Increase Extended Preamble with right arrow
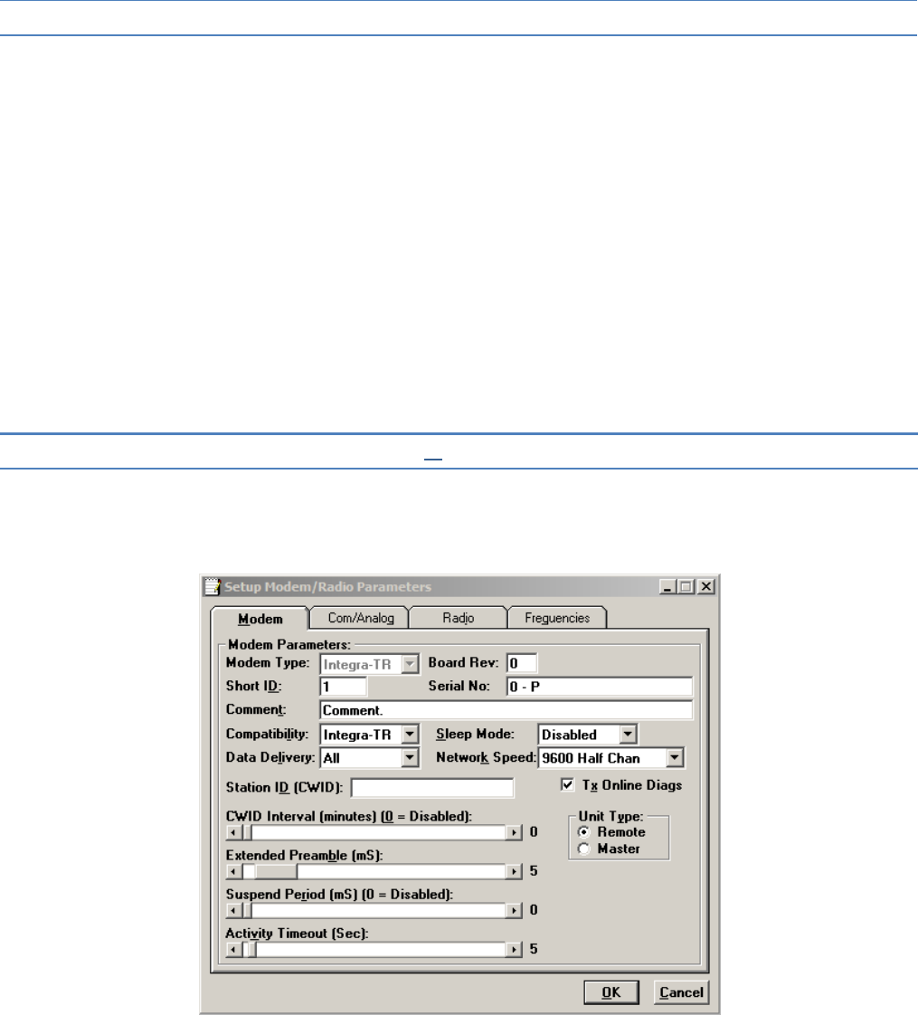The image size is (918, 1015). [x=514, y=871]
